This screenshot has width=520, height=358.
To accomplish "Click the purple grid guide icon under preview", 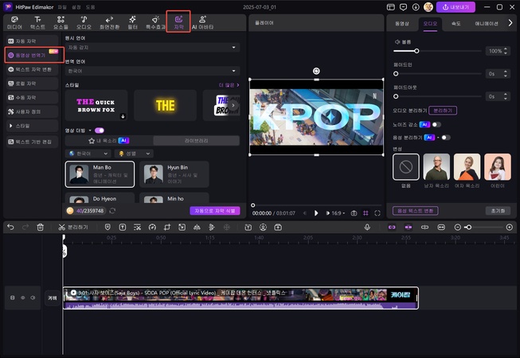I will (x=366, y=213).
